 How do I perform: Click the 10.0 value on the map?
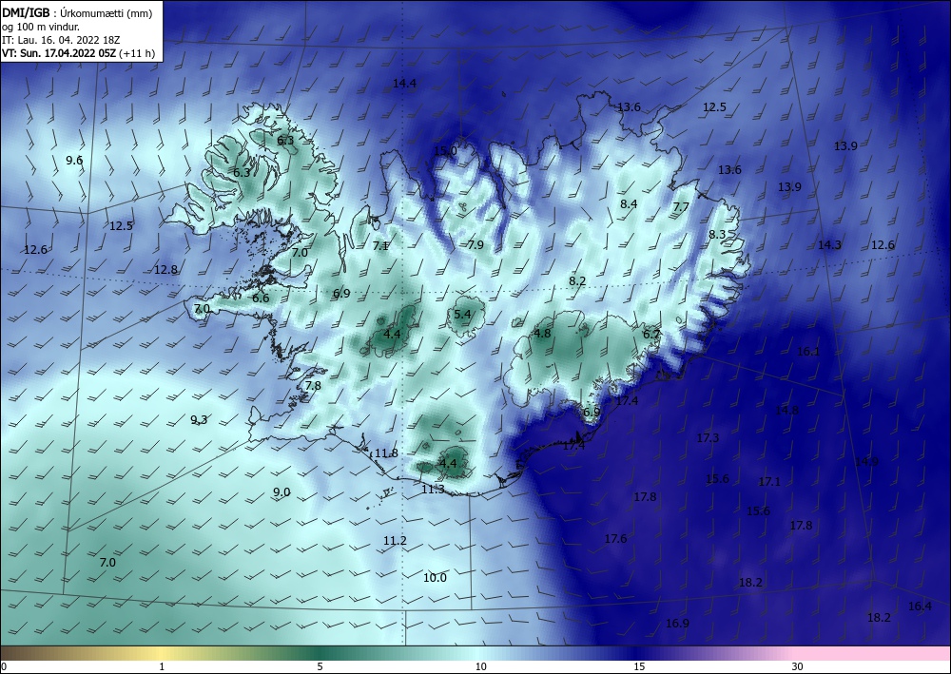click(x=435, y=578)
